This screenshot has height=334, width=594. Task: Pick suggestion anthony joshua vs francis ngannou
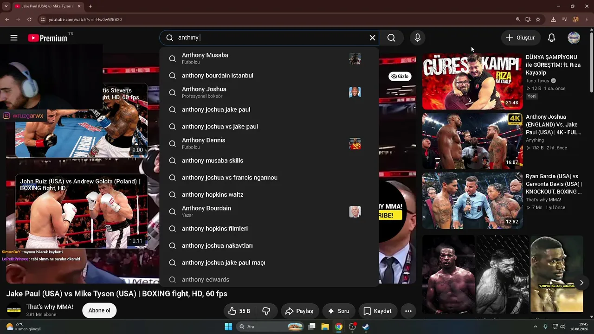point(269,178)
